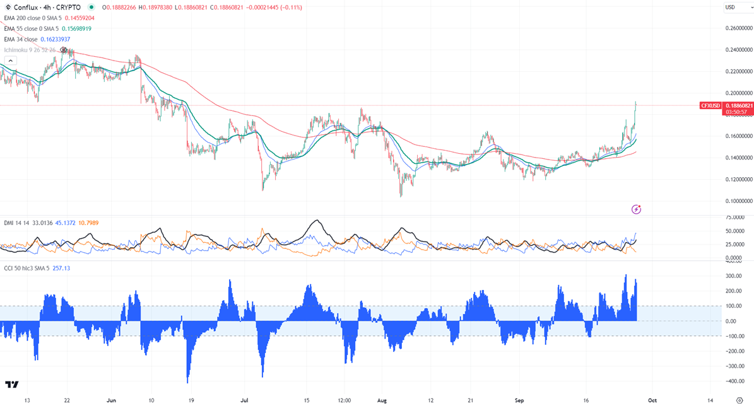Click the Oct label on the time axis

pos(652,400)
